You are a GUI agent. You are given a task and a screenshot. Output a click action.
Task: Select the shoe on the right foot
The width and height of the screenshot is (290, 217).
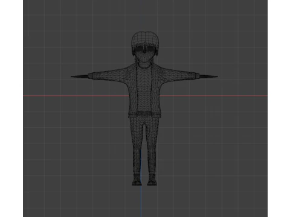152,180
